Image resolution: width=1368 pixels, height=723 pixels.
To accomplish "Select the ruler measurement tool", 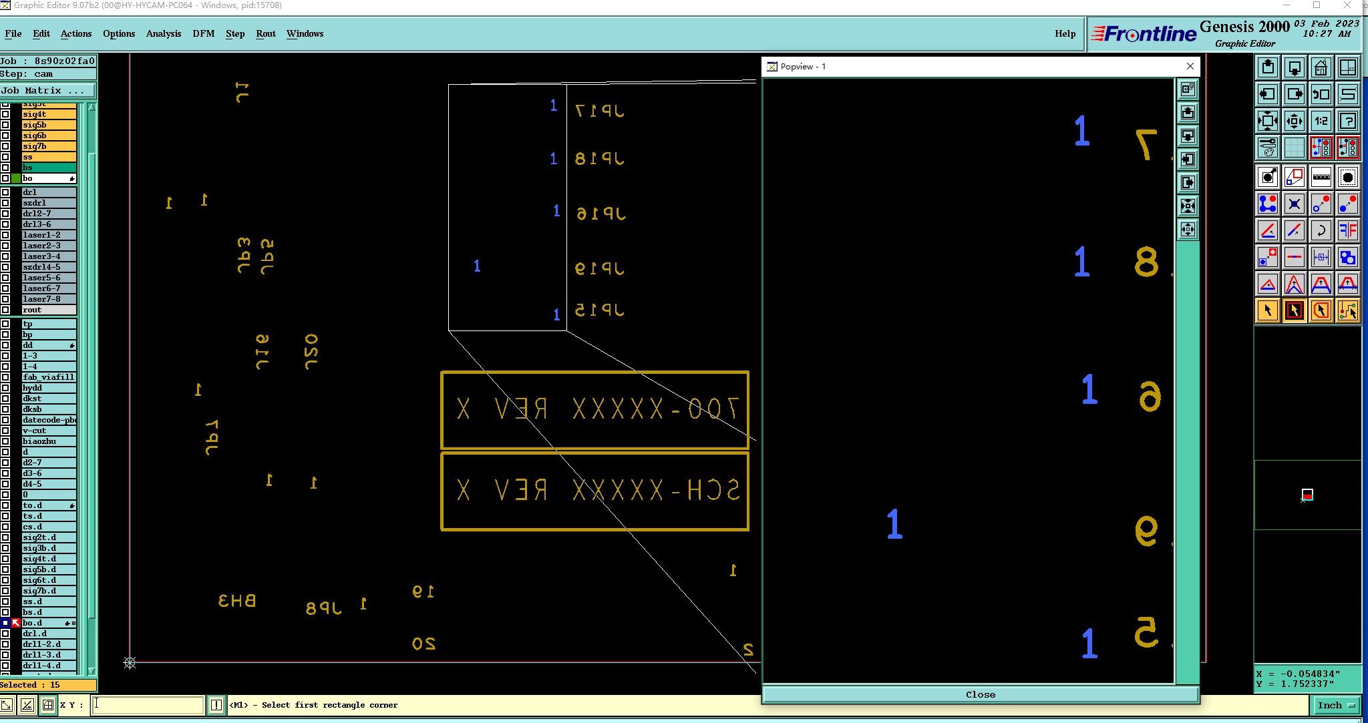I will click(x=1321, y=178).
